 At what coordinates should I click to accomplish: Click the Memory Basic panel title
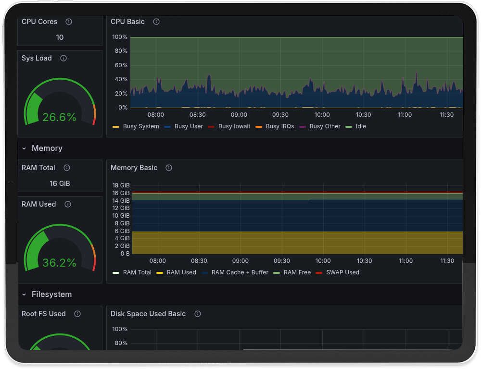click(134, 167)
